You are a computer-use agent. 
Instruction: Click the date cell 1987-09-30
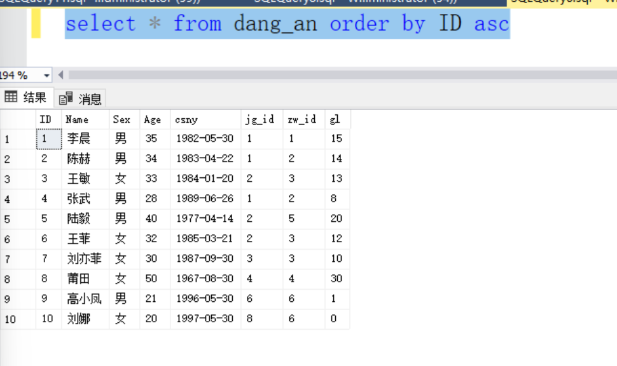click(206, 259)
